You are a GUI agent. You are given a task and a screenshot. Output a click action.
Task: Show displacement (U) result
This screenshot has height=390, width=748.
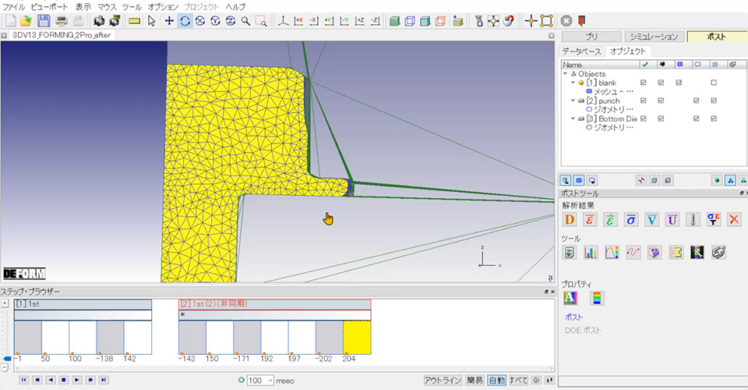672,220
